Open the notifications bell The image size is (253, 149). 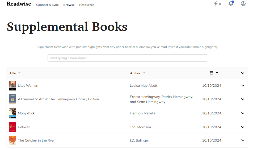tap(231, 3)
